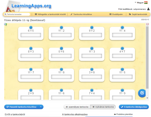
Task: Click the answer field under 8 + 3
Action: click(31, 56)
